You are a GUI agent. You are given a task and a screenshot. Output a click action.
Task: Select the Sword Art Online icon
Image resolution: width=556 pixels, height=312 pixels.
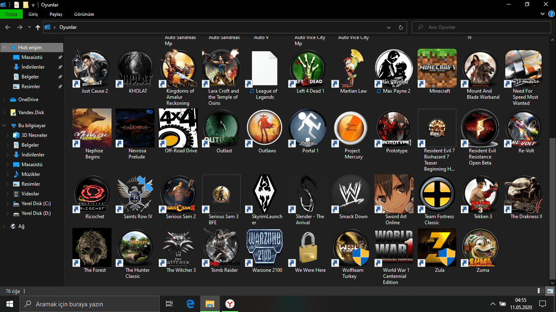coord(394,194)
